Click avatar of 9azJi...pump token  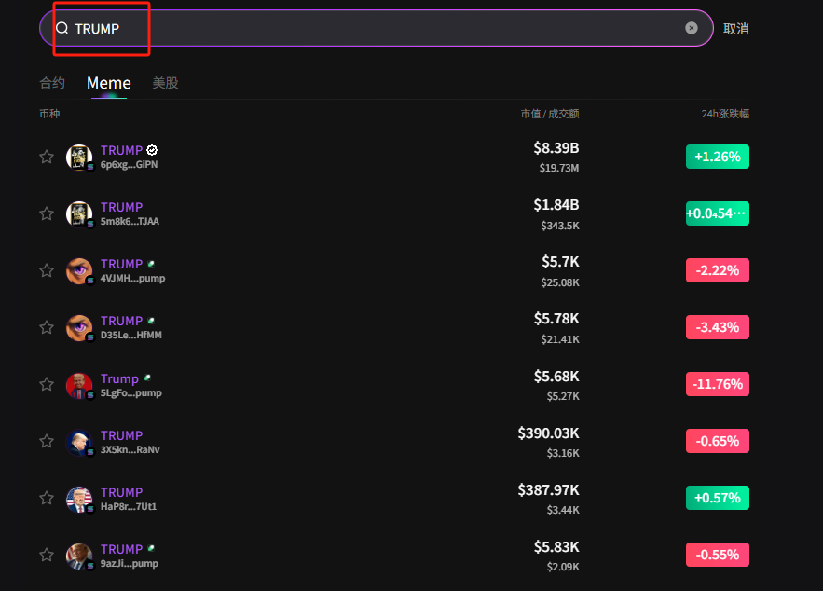pos(79,556)
